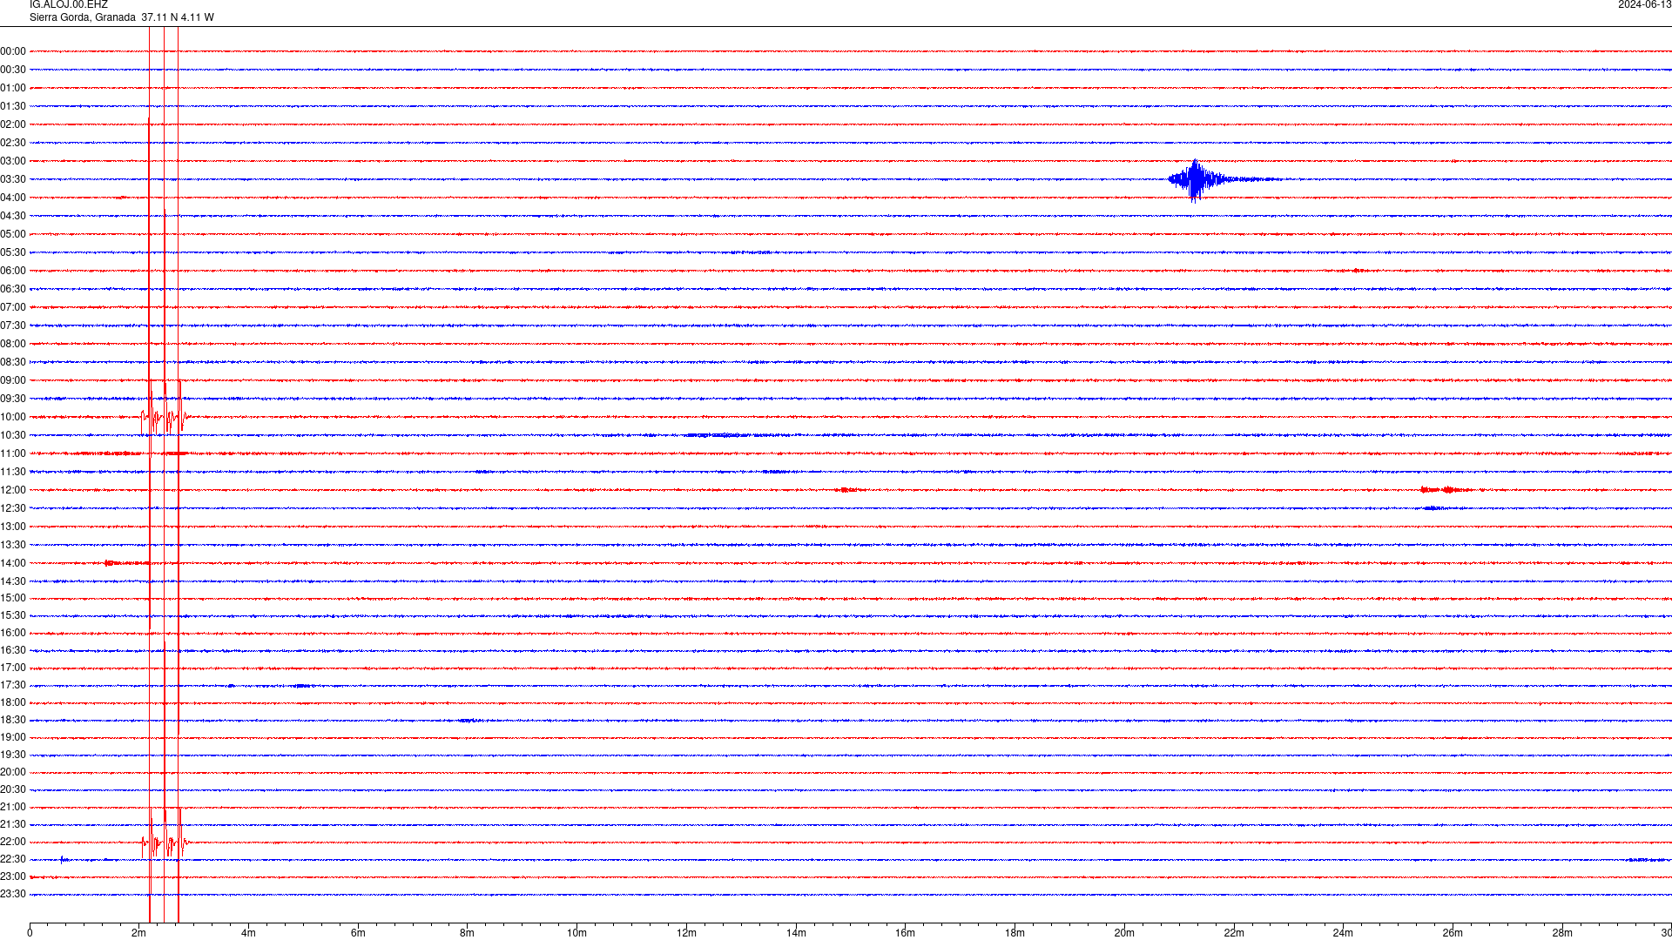Screen dimensions: 1672x940
Task: Click the 20m mark on the time axis
Action: click(x=1124, y=933)
